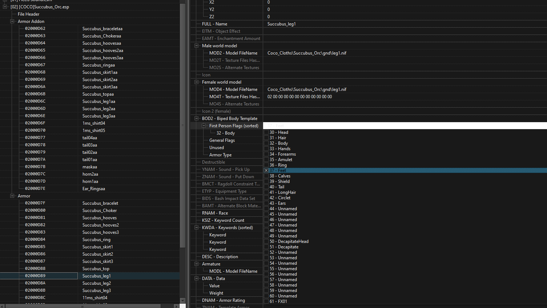Open the Succubus_hooves2aa armor addon
The height and width of the screenshot is (308, 547).
(x=103, y=51)
